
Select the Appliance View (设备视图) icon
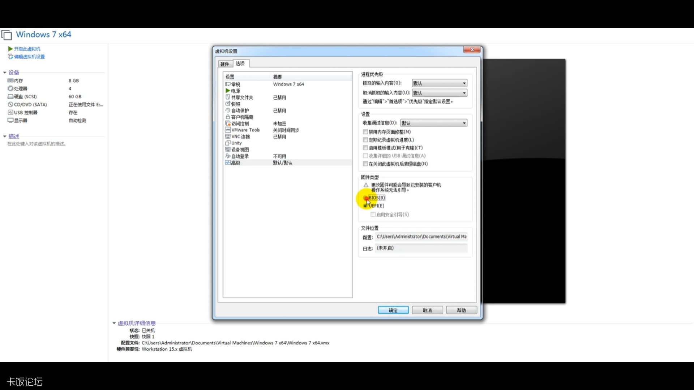pos(228,149)
